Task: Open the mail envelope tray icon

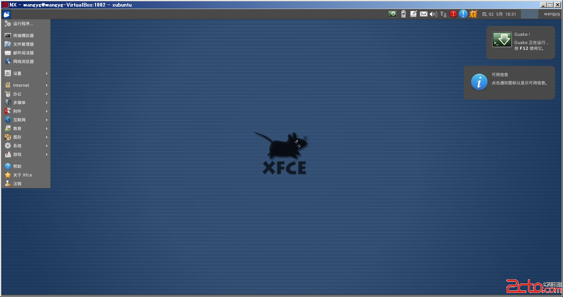Action: pos(424,14)
